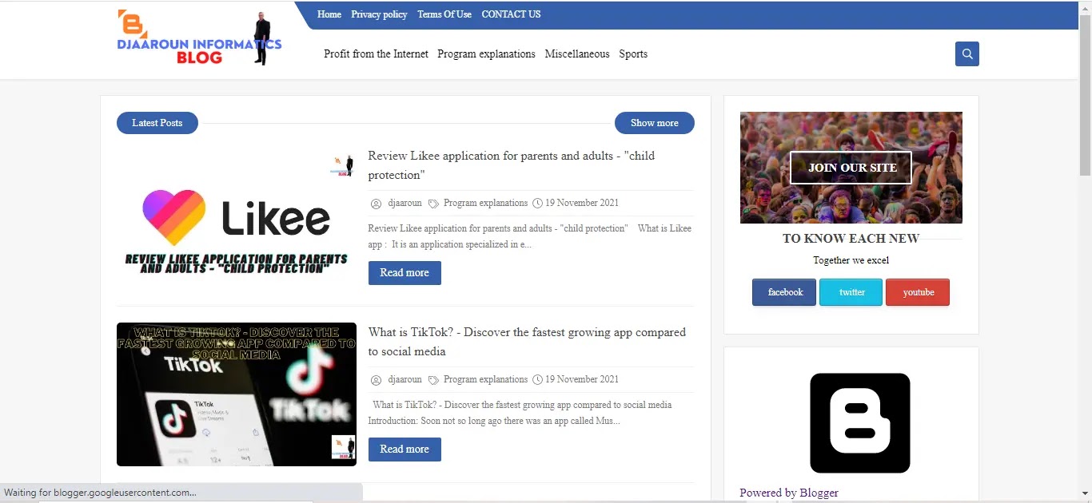Viewport: 1092px width, 503px height.
Task: Open the Terms Of Use page
Action: coord(444,14)
